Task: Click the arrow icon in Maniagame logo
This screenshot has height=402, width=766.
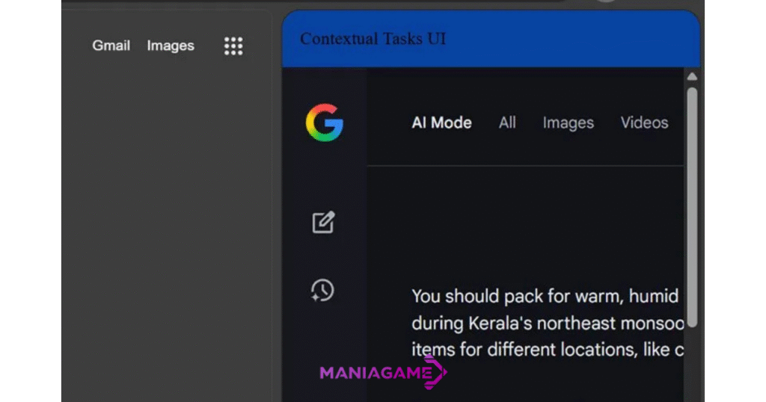Action: coord(437,371)
